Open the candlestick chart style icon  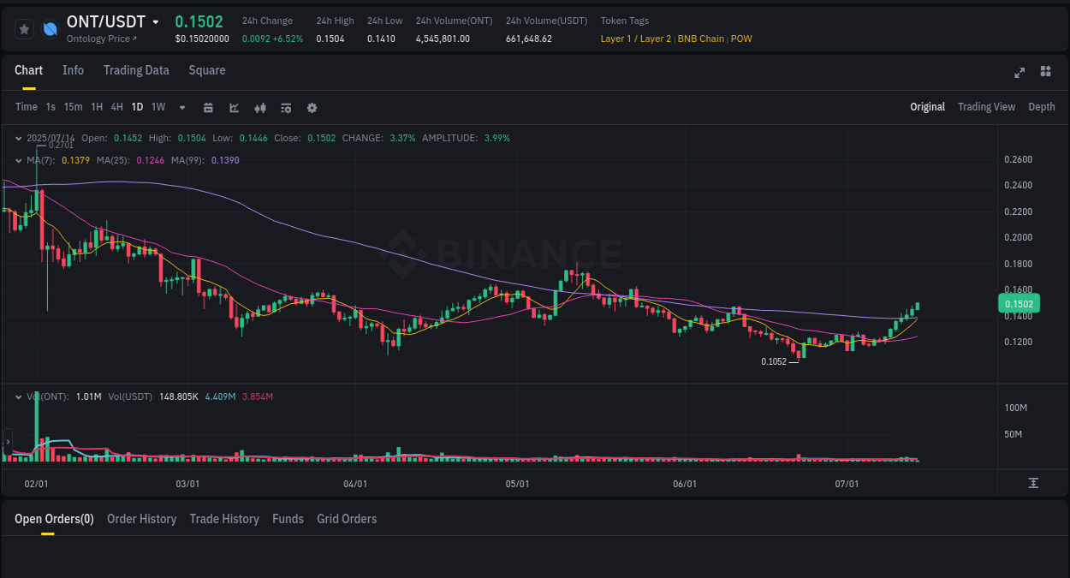tap(260, 107)
